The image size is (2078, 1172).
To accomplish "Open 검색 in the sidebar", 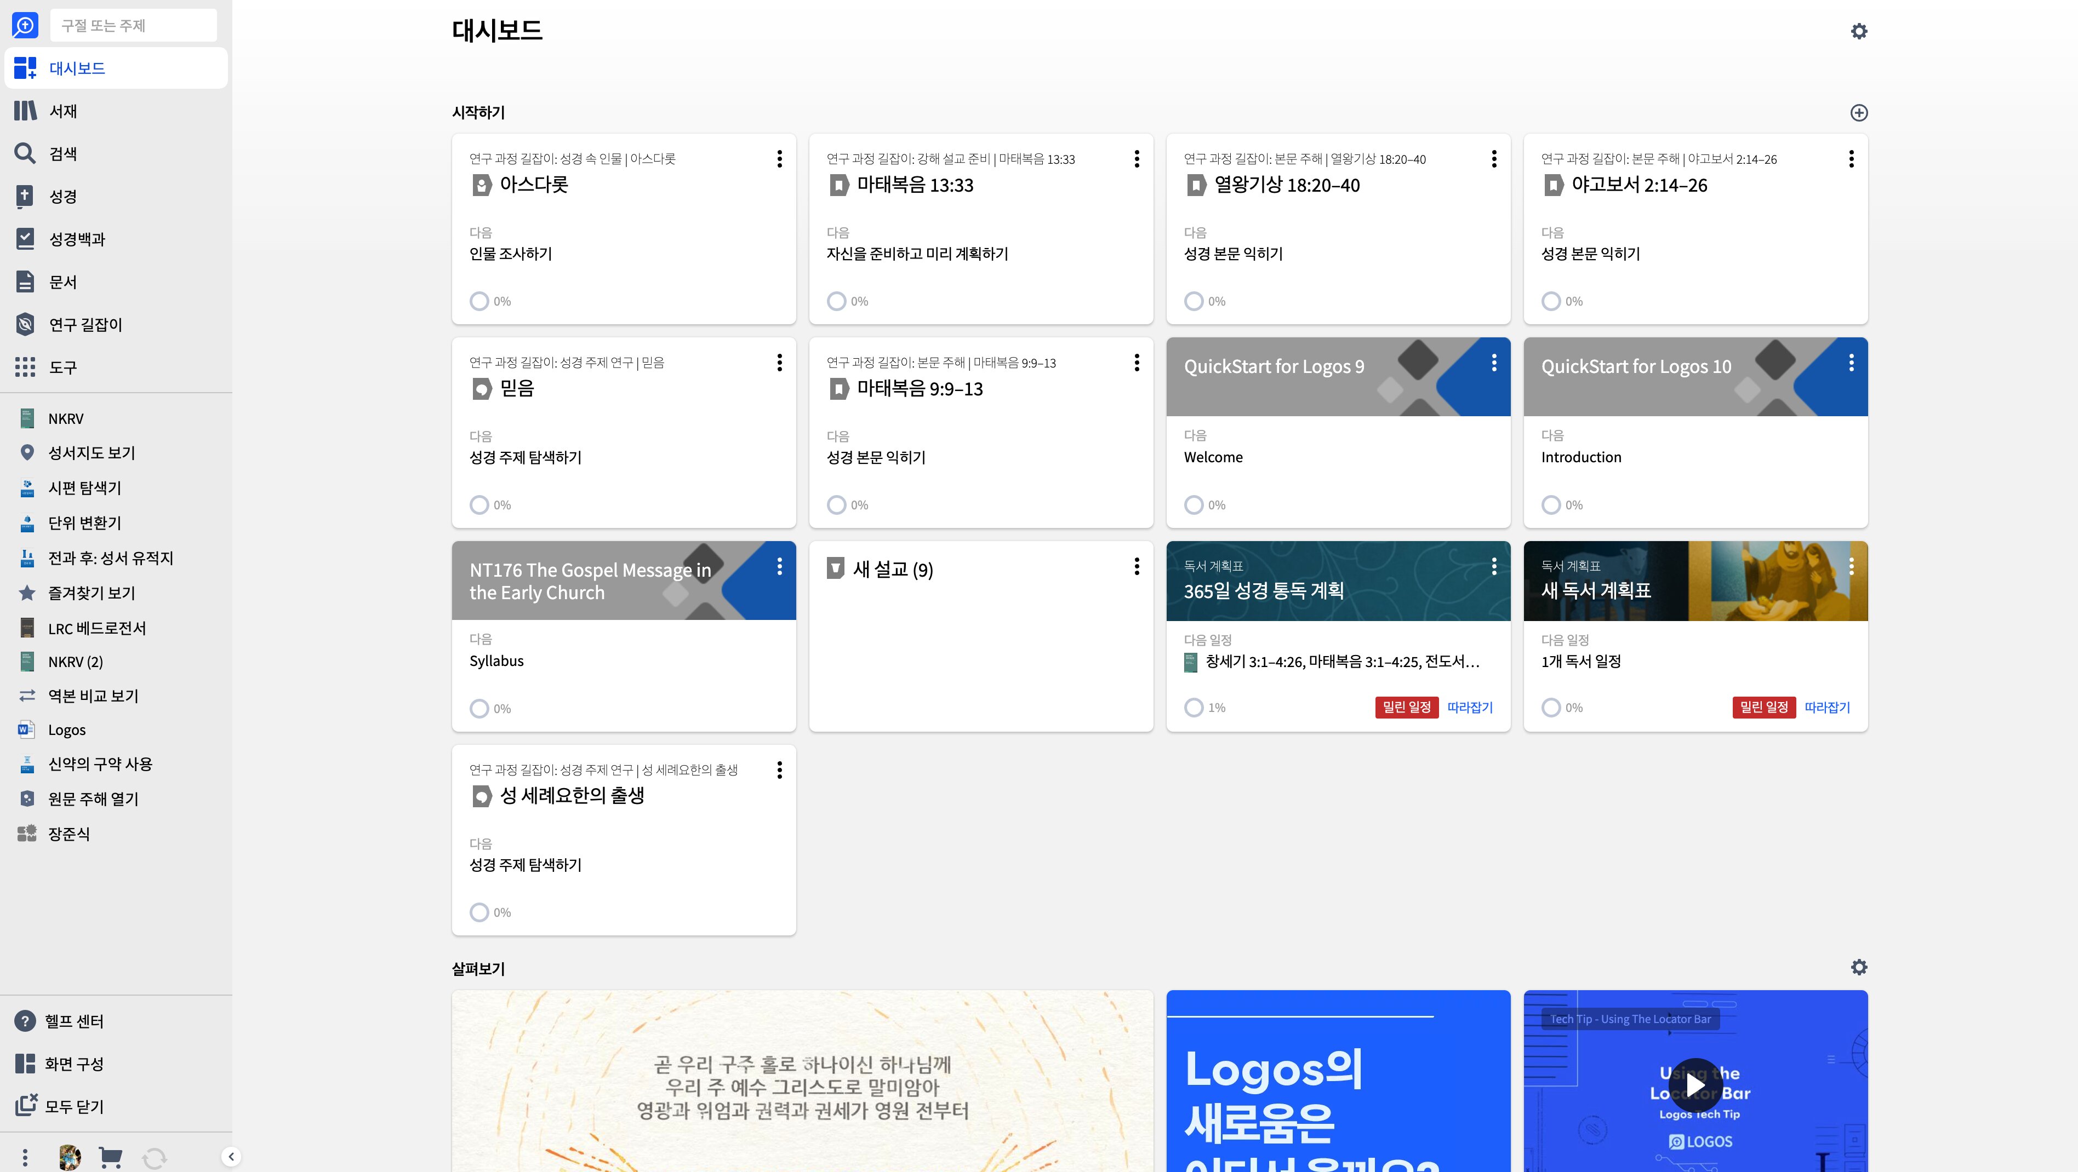I will pyautogui.click(x=116, y=154).
